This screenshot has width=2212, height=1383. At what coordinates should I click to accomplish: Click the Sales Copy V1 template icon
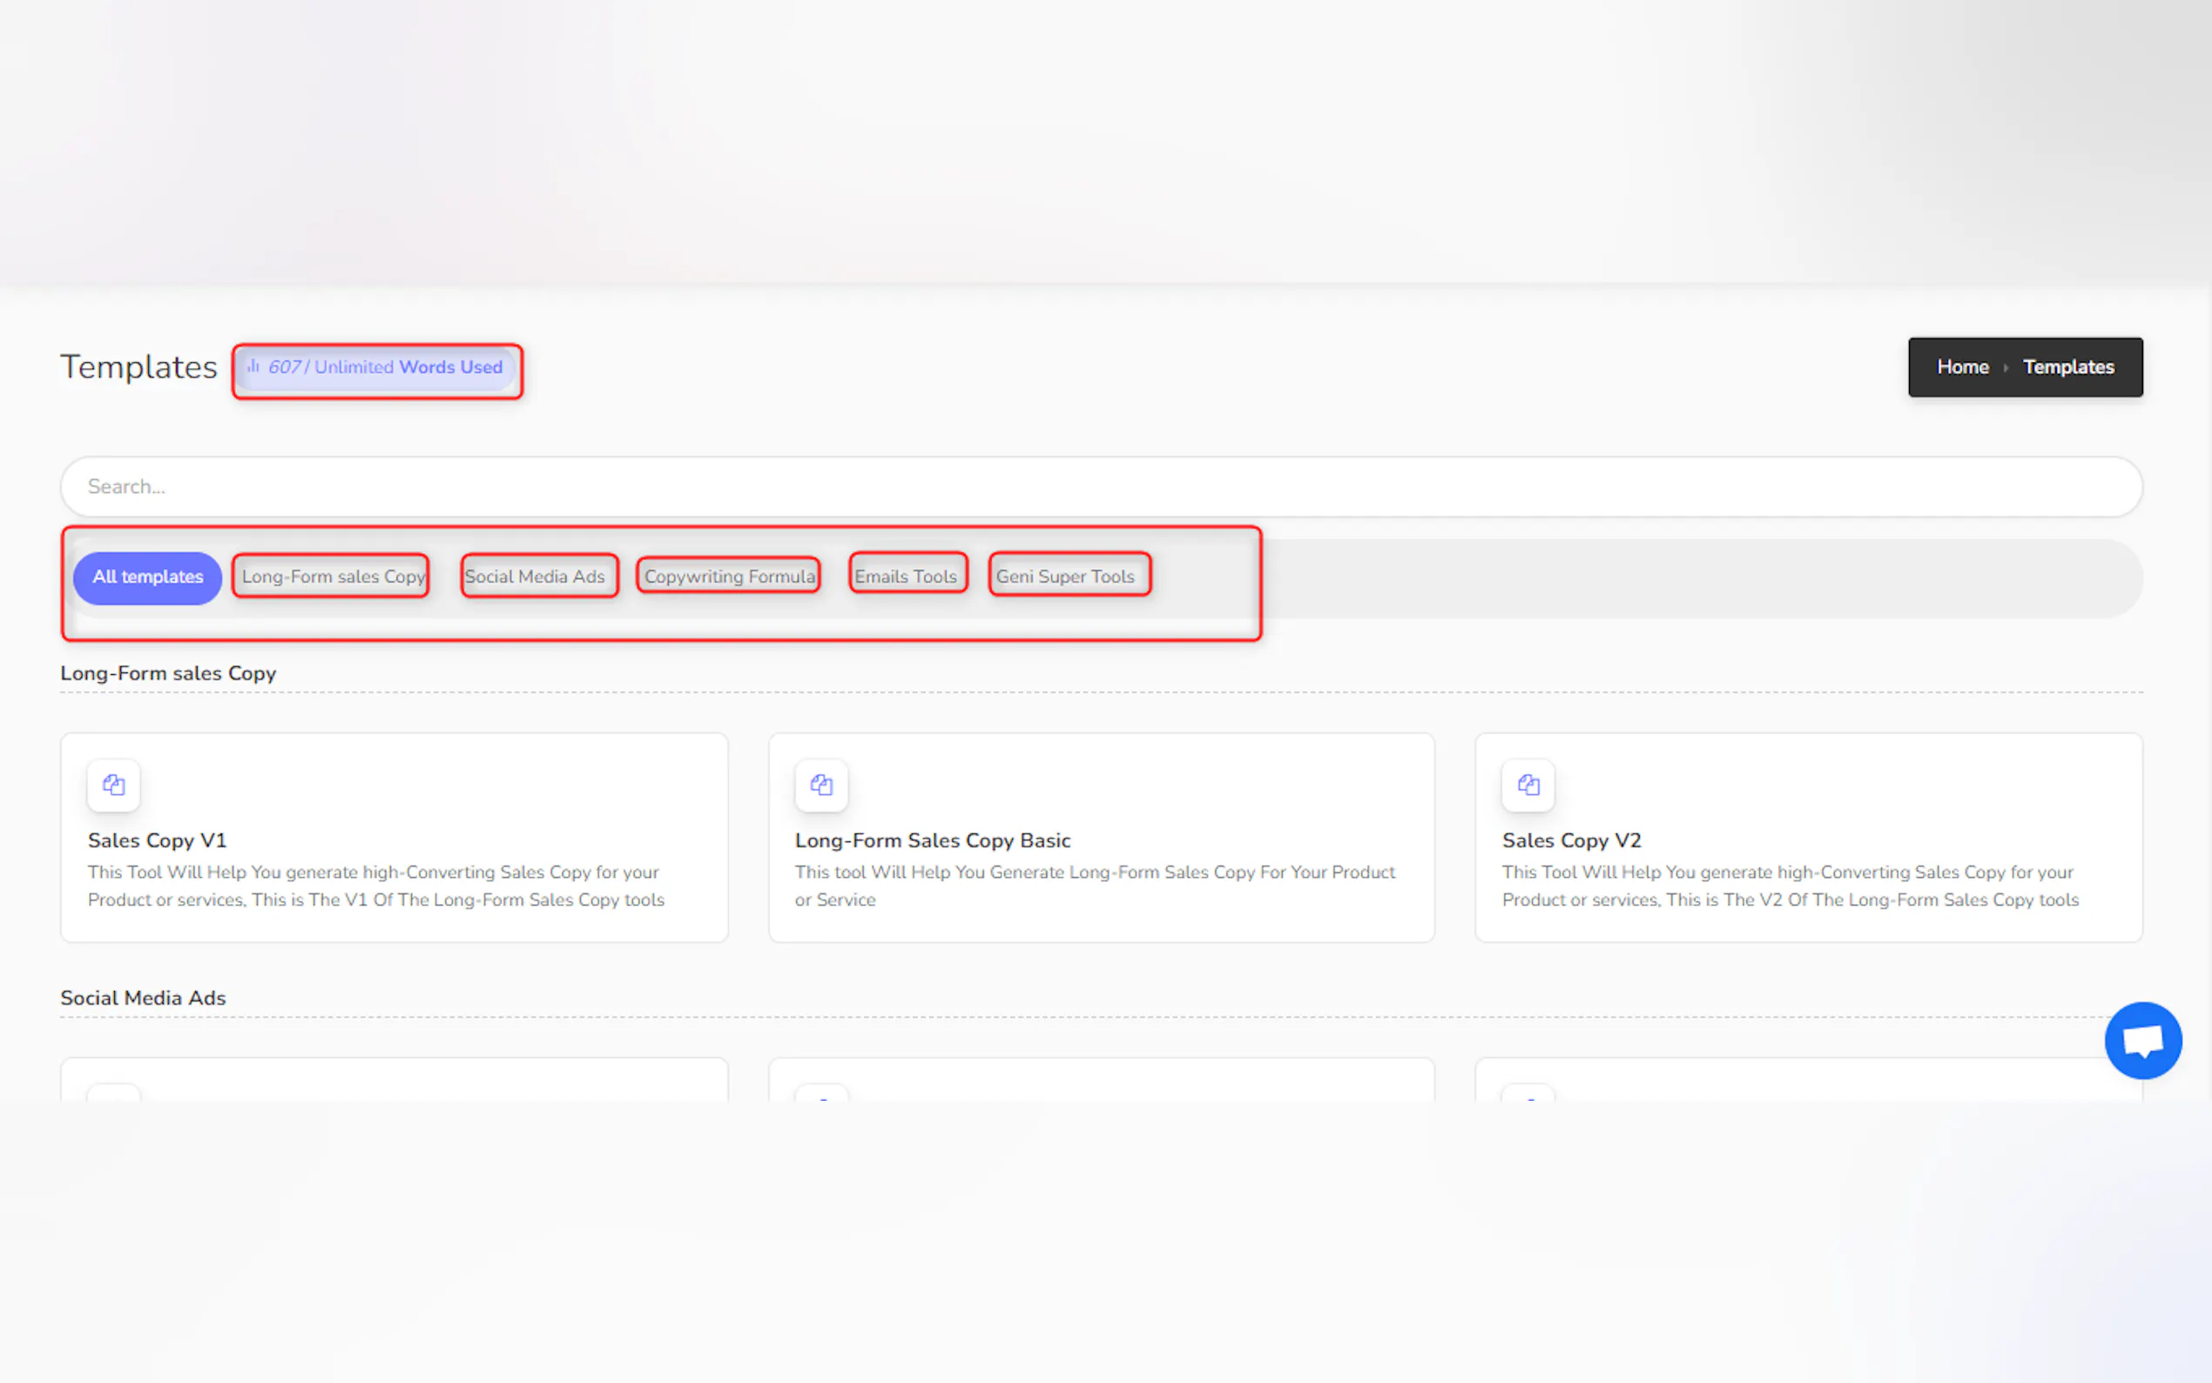113,784
